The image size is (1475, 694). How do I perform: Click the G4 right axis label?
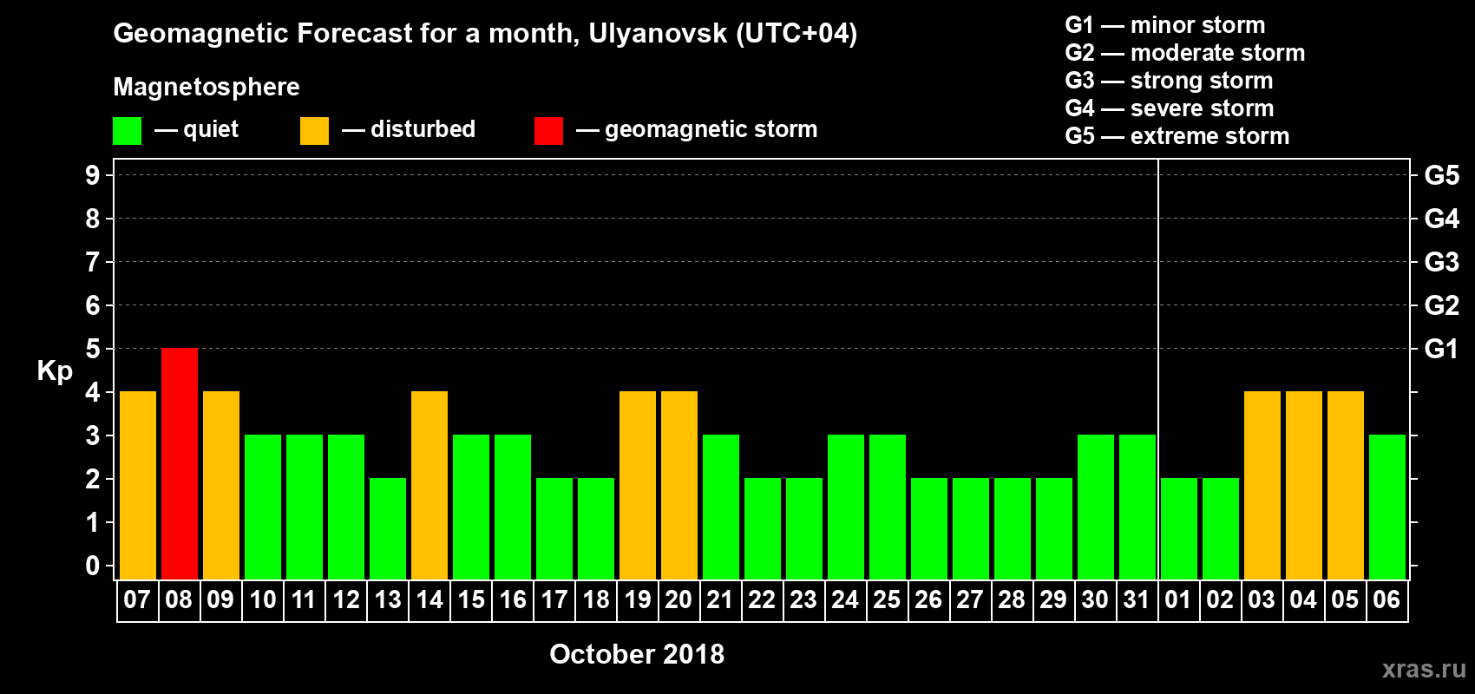[x=1441, y=219]
